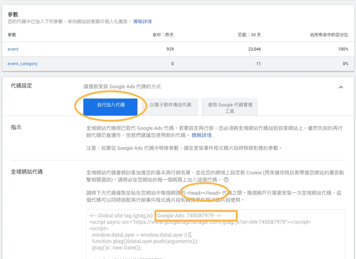Click the script async src code line
This screenshot has width=356, height=259.
coord(200,222)
